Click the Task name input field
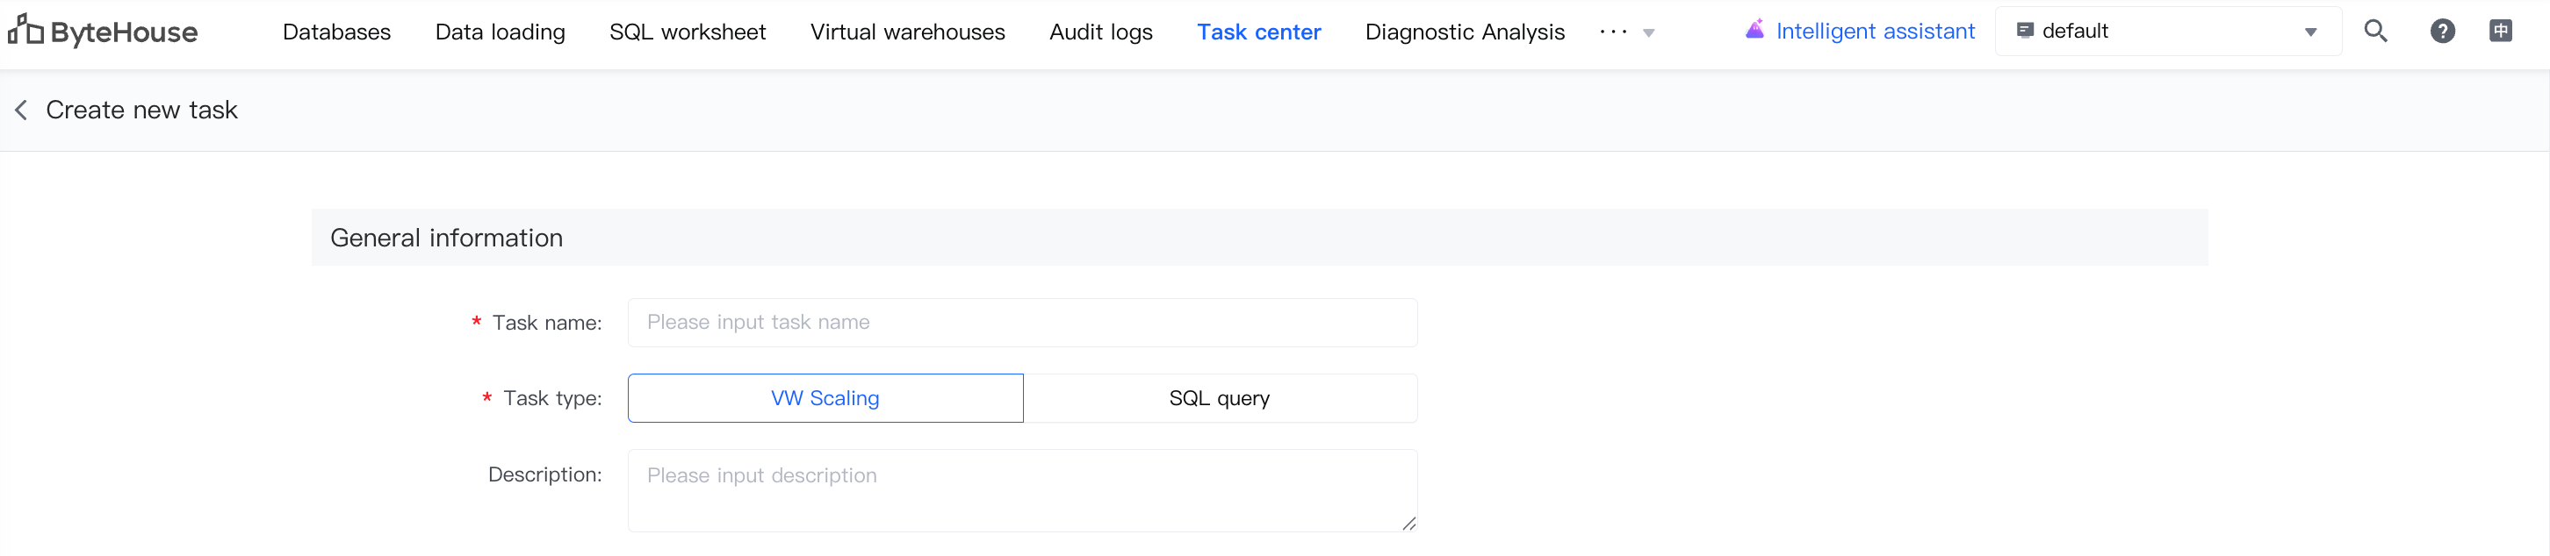This screenshot has width=2550, height=556. (1021, 323)
